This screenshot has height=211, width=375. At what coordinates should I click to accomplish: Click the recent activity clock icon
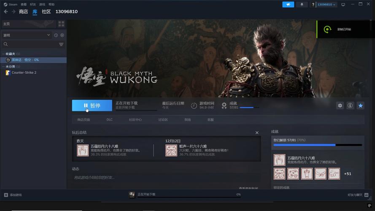[56, 35]
